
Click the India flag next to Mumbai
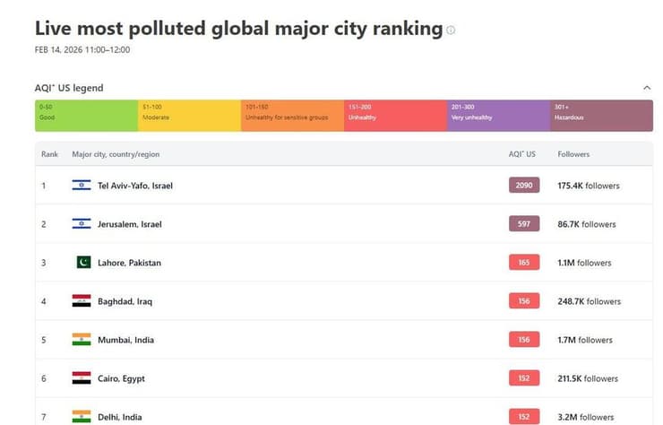pos(82,340)
